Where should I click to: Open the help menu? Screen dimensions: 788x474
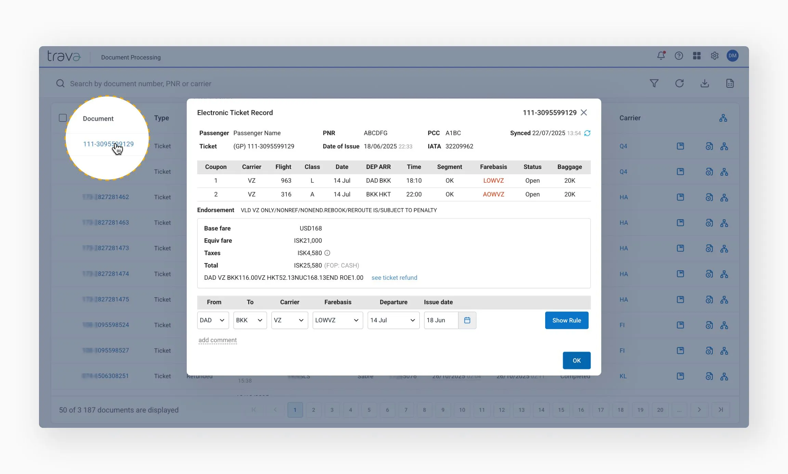point(679,55)
